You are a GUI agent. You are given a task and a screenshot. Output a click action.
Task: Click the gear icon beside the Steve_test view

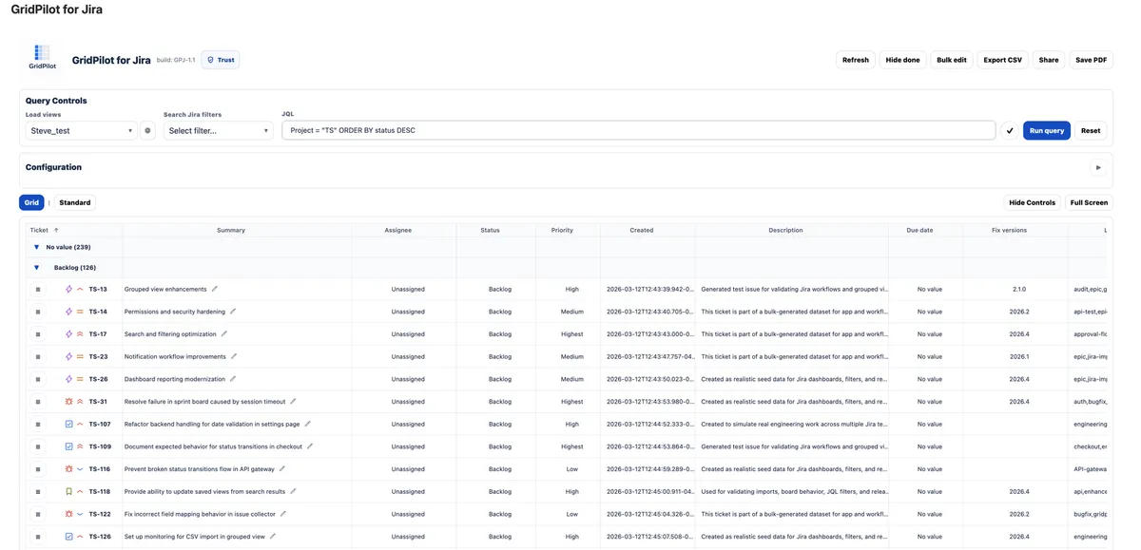point(147,131)
